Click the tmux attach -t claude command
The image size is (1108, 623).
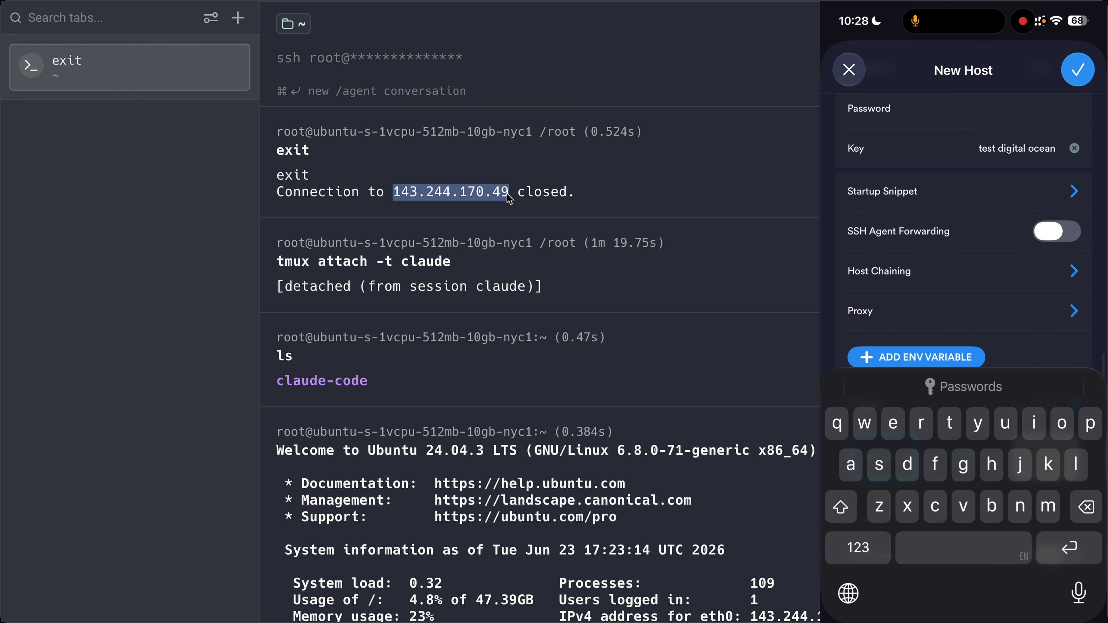pyautogui.click(x=364, y=261)
